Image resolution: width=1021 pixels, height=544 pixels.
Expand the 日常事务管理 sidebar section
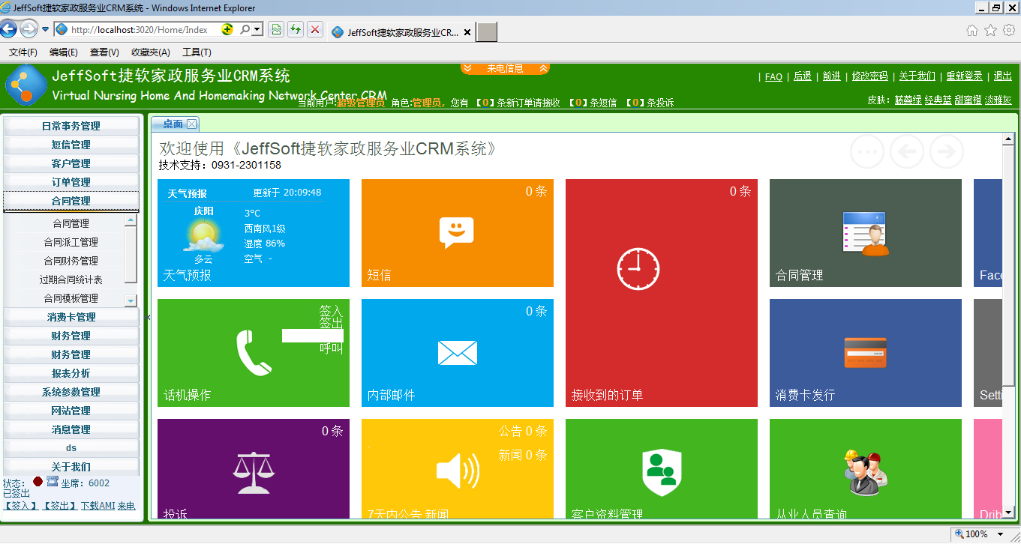(x=71, y=126)
